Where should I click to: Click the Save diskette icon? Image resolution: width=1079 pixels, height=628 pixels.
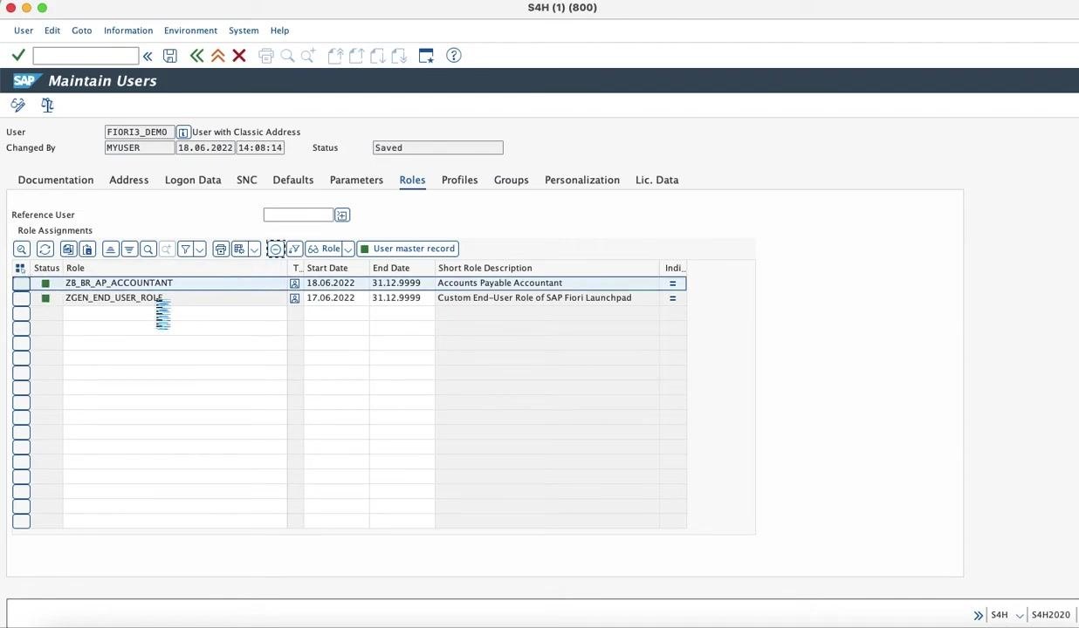[170, 56]
